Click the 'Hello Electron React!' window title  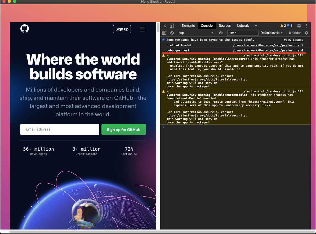pyautogui.click(x=158, y=2)
